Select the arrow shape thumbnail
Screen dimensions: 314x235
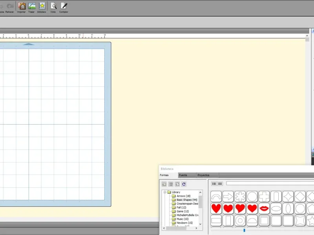click(x=228, y=197)
